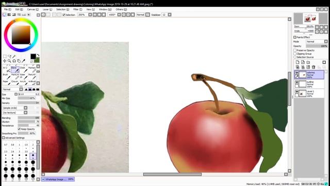Screen dimensions: 330x186
Task: Select the Rotate view tool
Action: pyautogui.click(x=14, y=61)
